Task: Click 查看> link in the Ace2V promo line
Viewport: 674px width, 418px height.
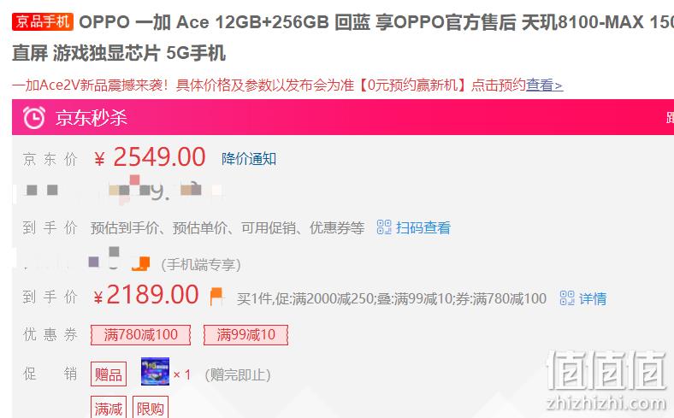Action: [544, 85]
